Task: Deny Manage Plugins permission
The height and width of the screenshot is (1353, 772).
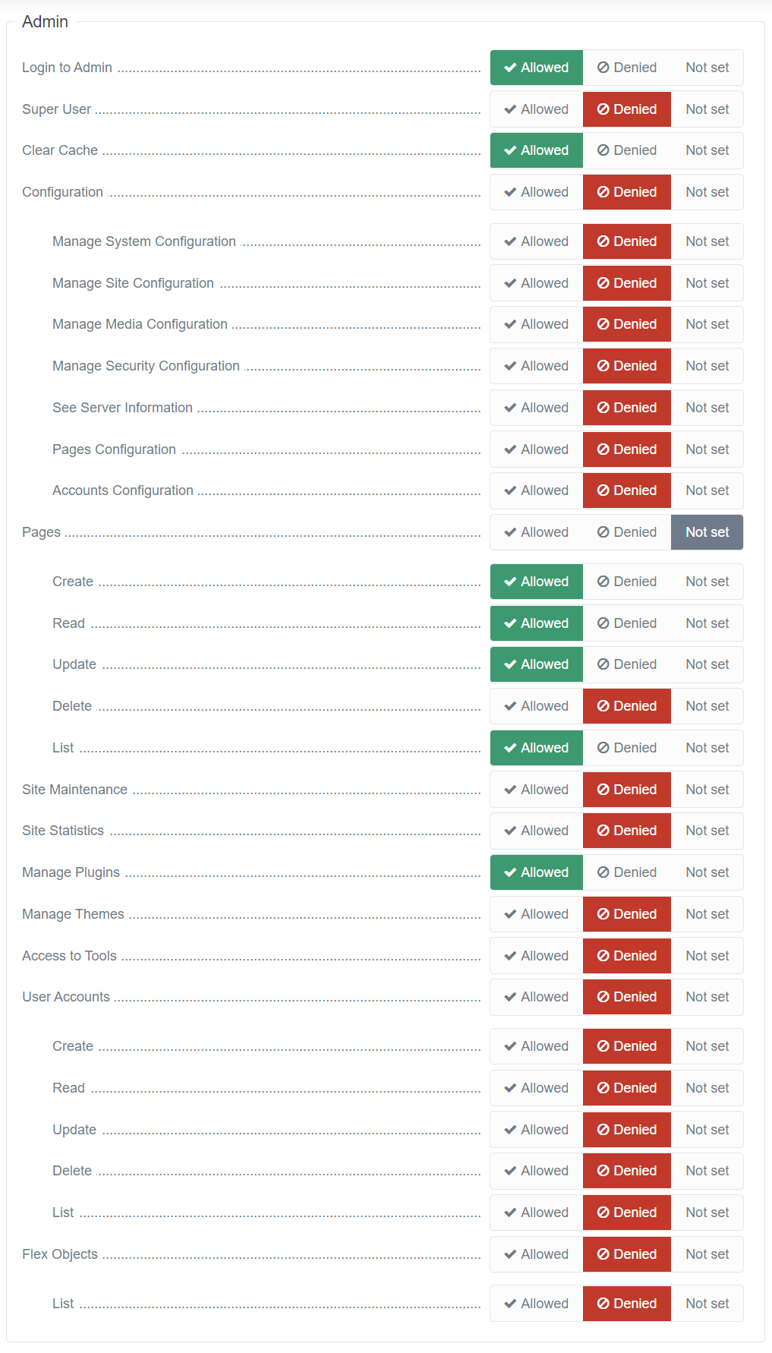Action: pos(627,872)
